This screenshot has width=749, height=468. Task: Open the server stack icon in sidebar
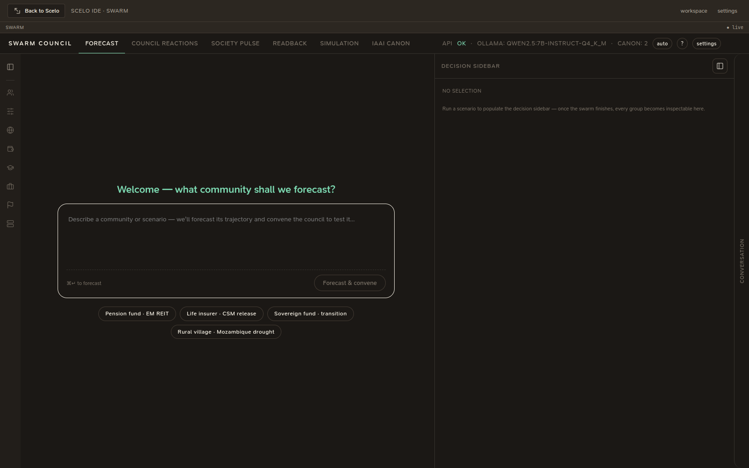point(10,224)
